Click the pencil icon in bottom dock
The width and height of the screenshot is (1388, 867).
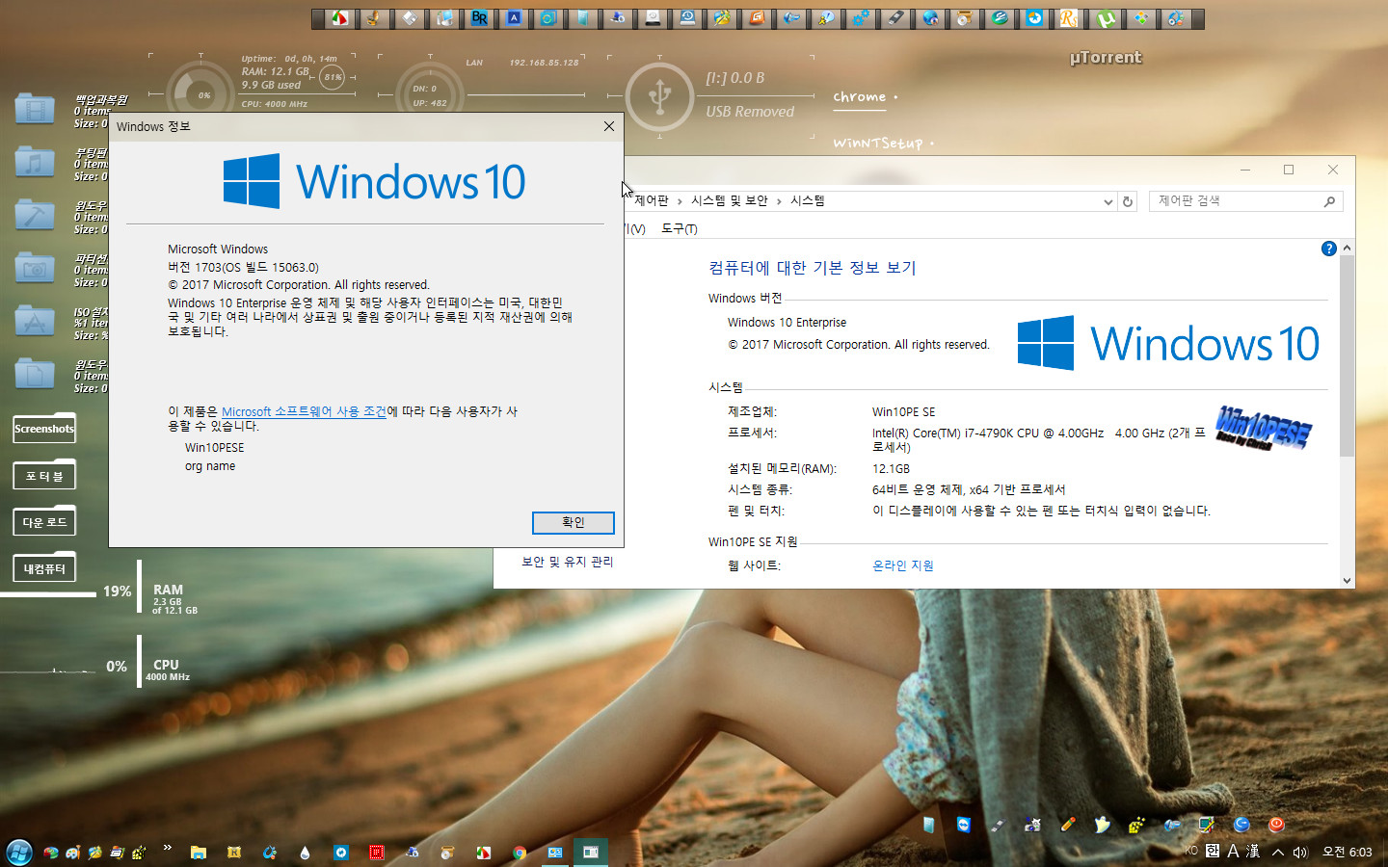(x=1068, y=825)
